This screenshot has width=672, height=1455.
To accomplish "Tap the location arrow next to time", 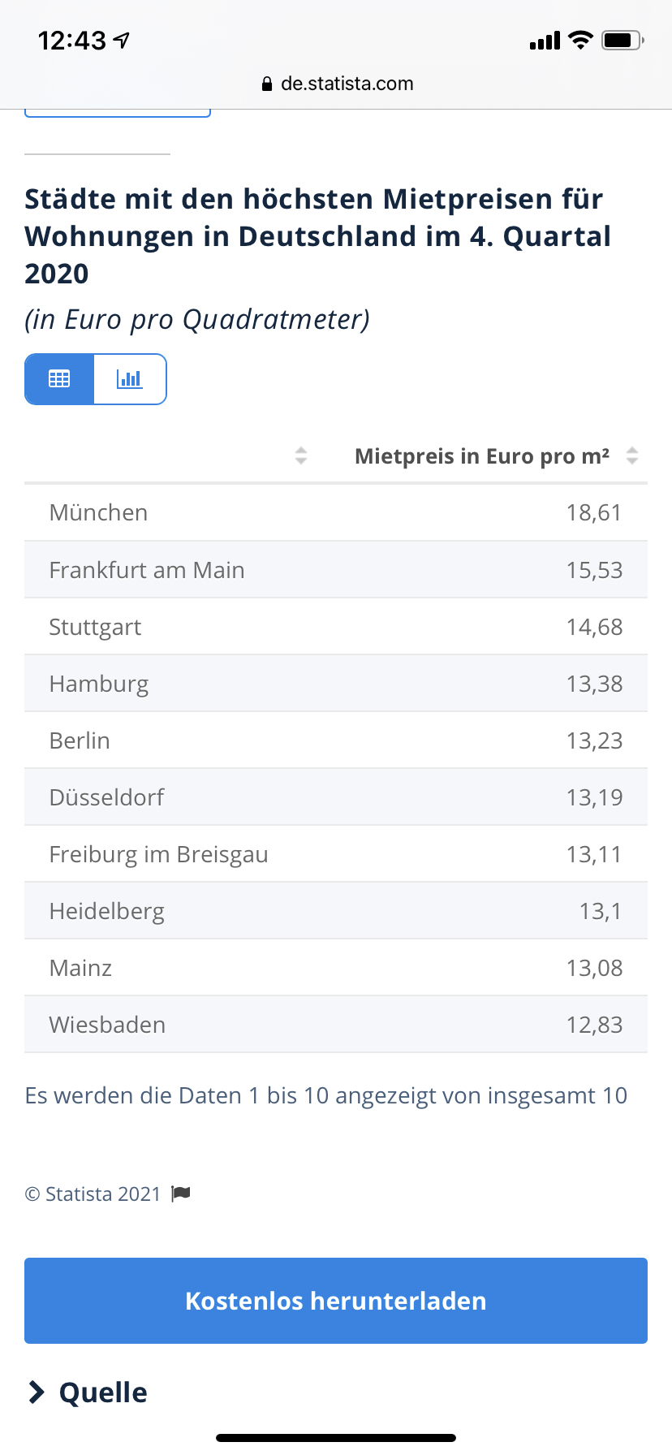I will click(122, 40).
